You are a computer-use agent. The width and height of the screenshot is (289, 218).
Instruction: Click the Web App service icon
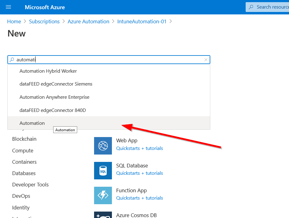tap(103, 146)
